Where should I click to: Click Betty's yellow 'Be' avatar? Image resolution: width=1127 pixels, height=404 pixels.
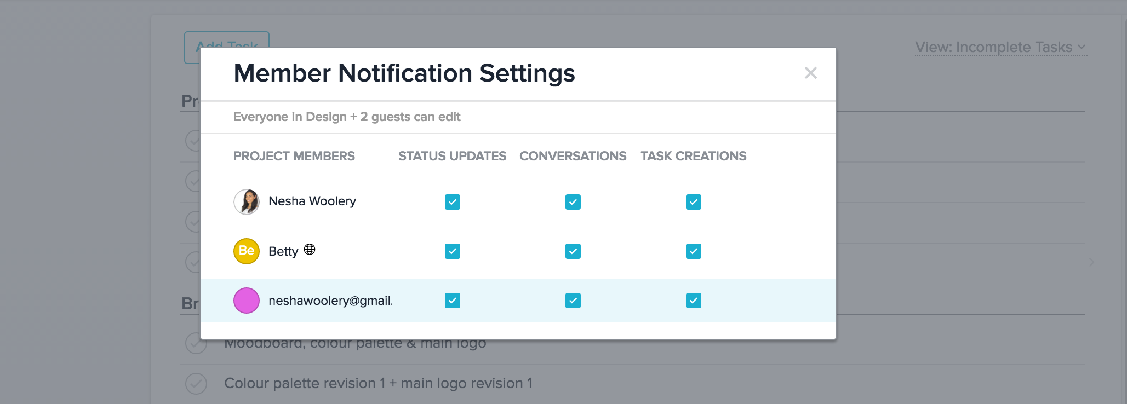pos(247,251)
